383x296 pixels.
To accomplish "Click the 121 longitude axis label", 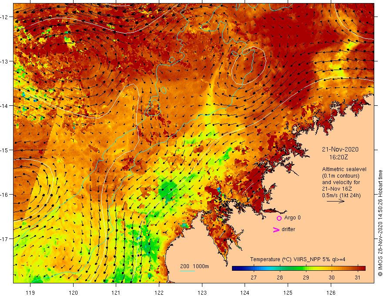I will pos(116,293).
